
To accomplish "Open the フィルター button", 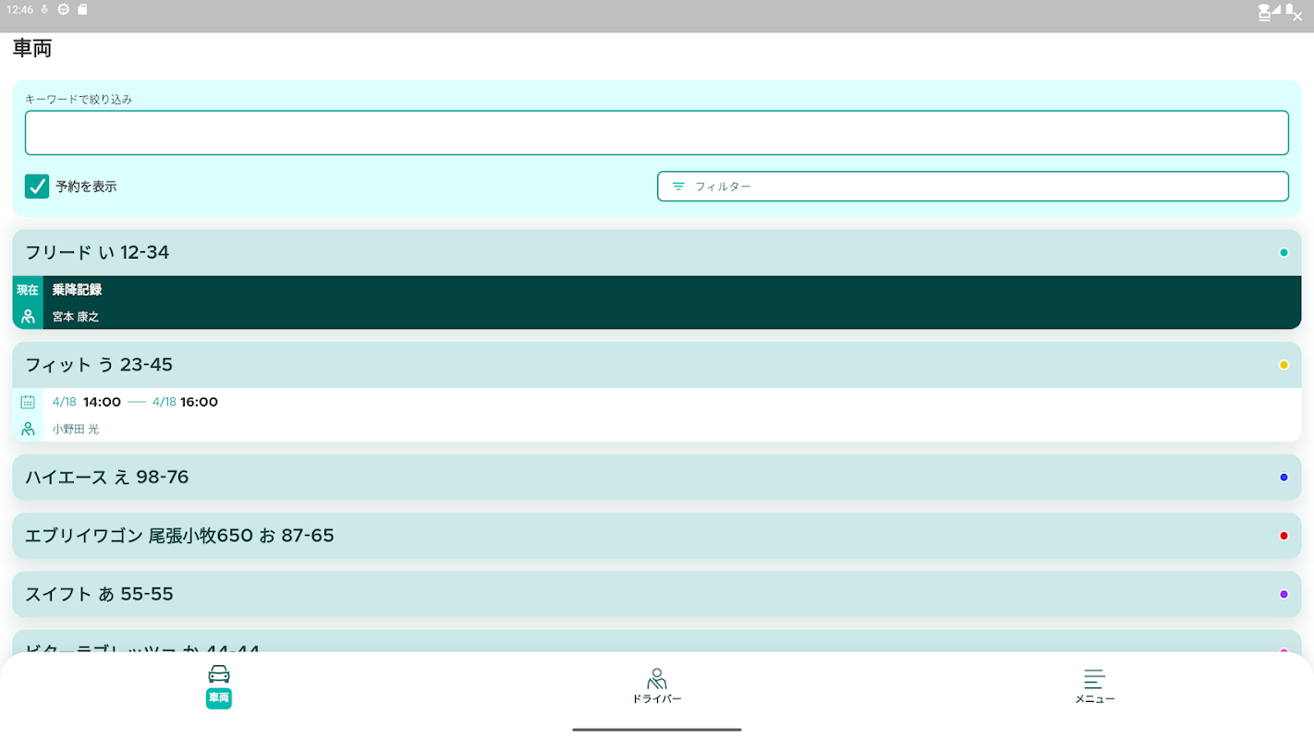I will [972, 186].
